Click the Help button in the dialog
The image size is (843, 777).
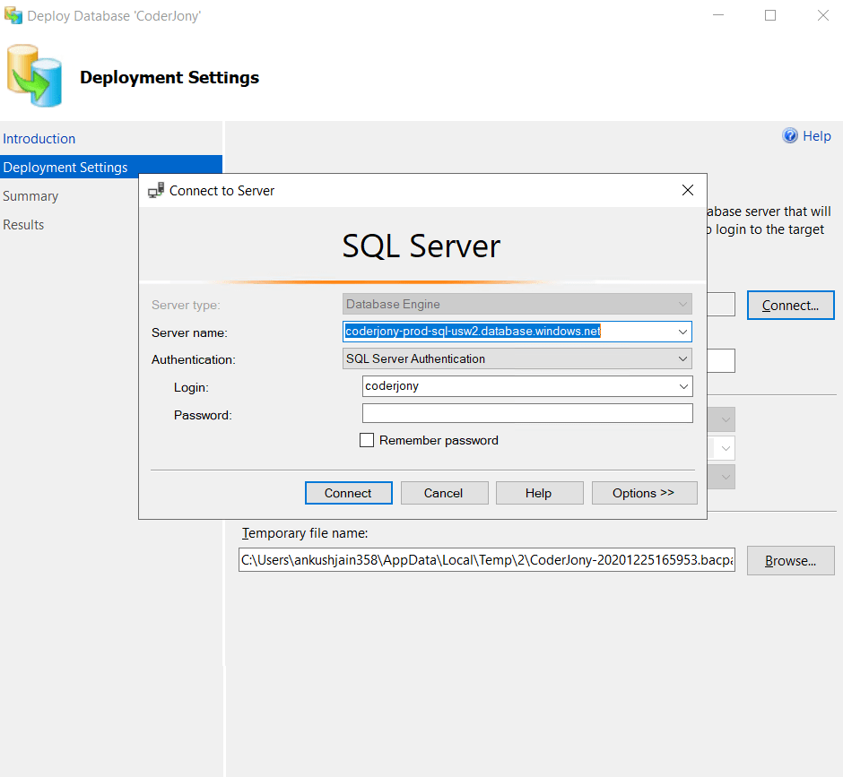539,492
